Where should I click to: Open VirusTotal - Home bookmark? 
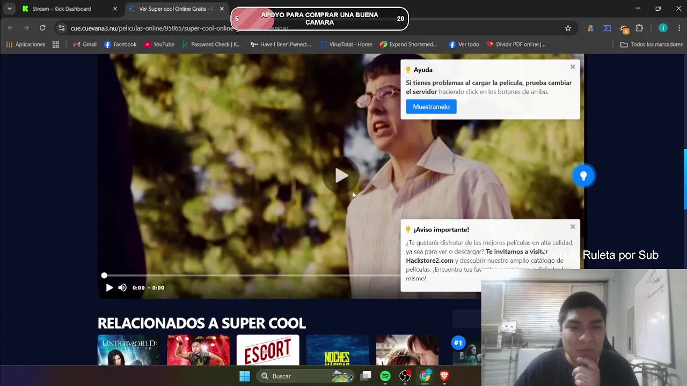click(346, 44)
